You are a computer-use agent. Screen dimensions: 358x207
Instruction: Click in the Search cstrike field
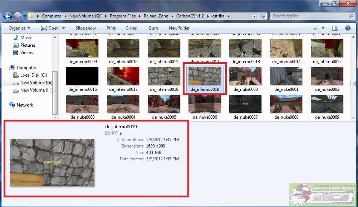pos(309,16)
